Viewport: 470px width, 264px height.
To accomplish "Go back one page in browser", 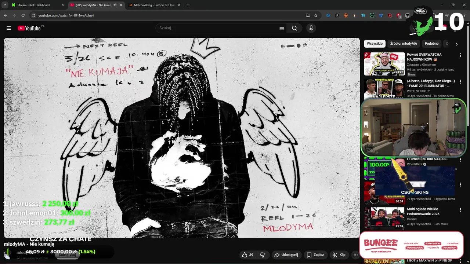I will click(5, 15).
